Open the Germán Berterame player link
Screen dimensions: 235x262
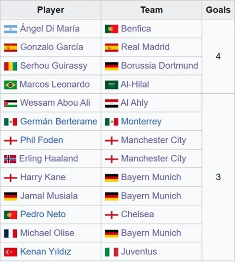59,121
